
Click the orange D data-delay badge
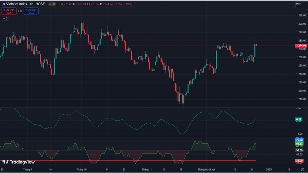54,4
